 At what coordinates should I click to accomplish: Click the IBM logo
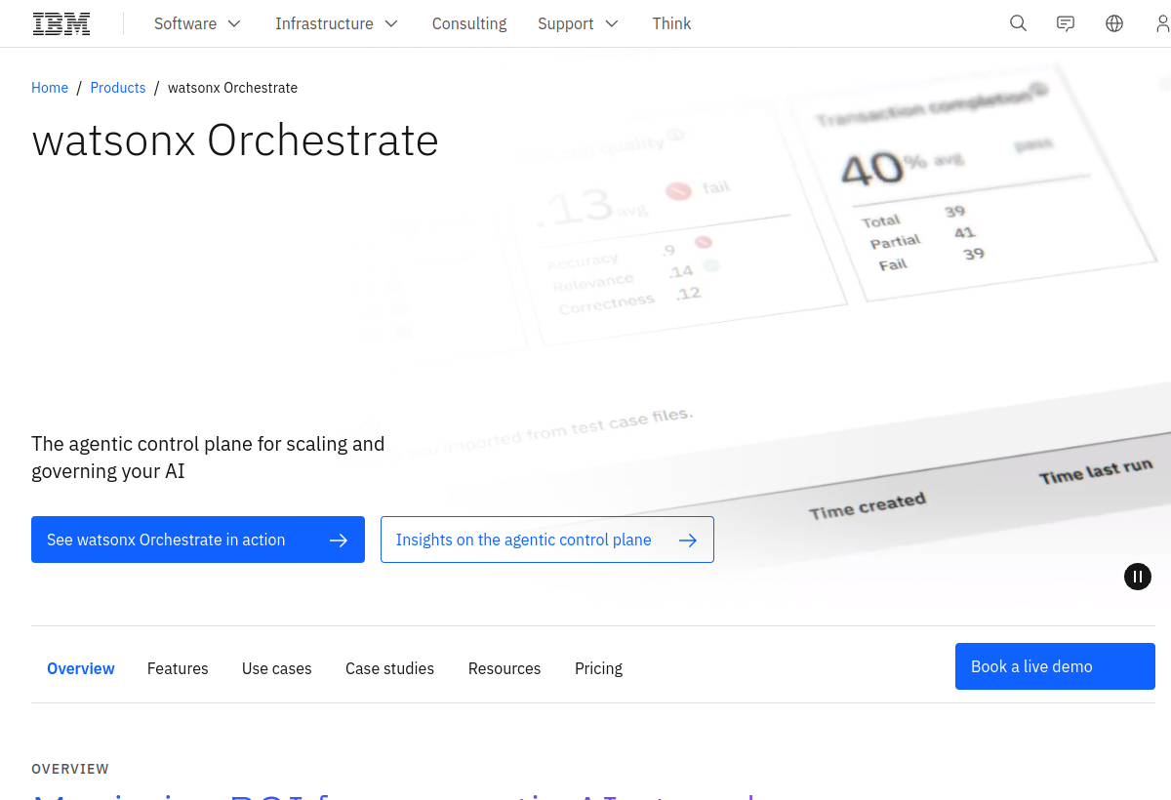point(61,23)
